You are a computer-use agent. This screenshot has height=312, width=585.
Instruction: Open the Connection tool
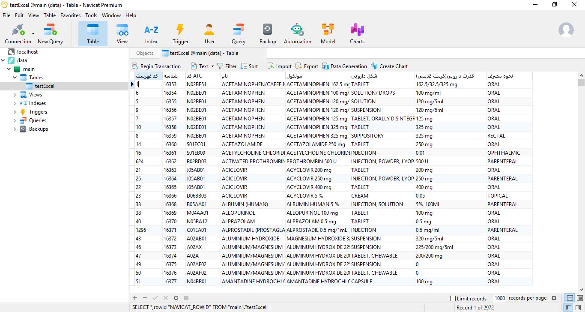click(x=18, y=34)
